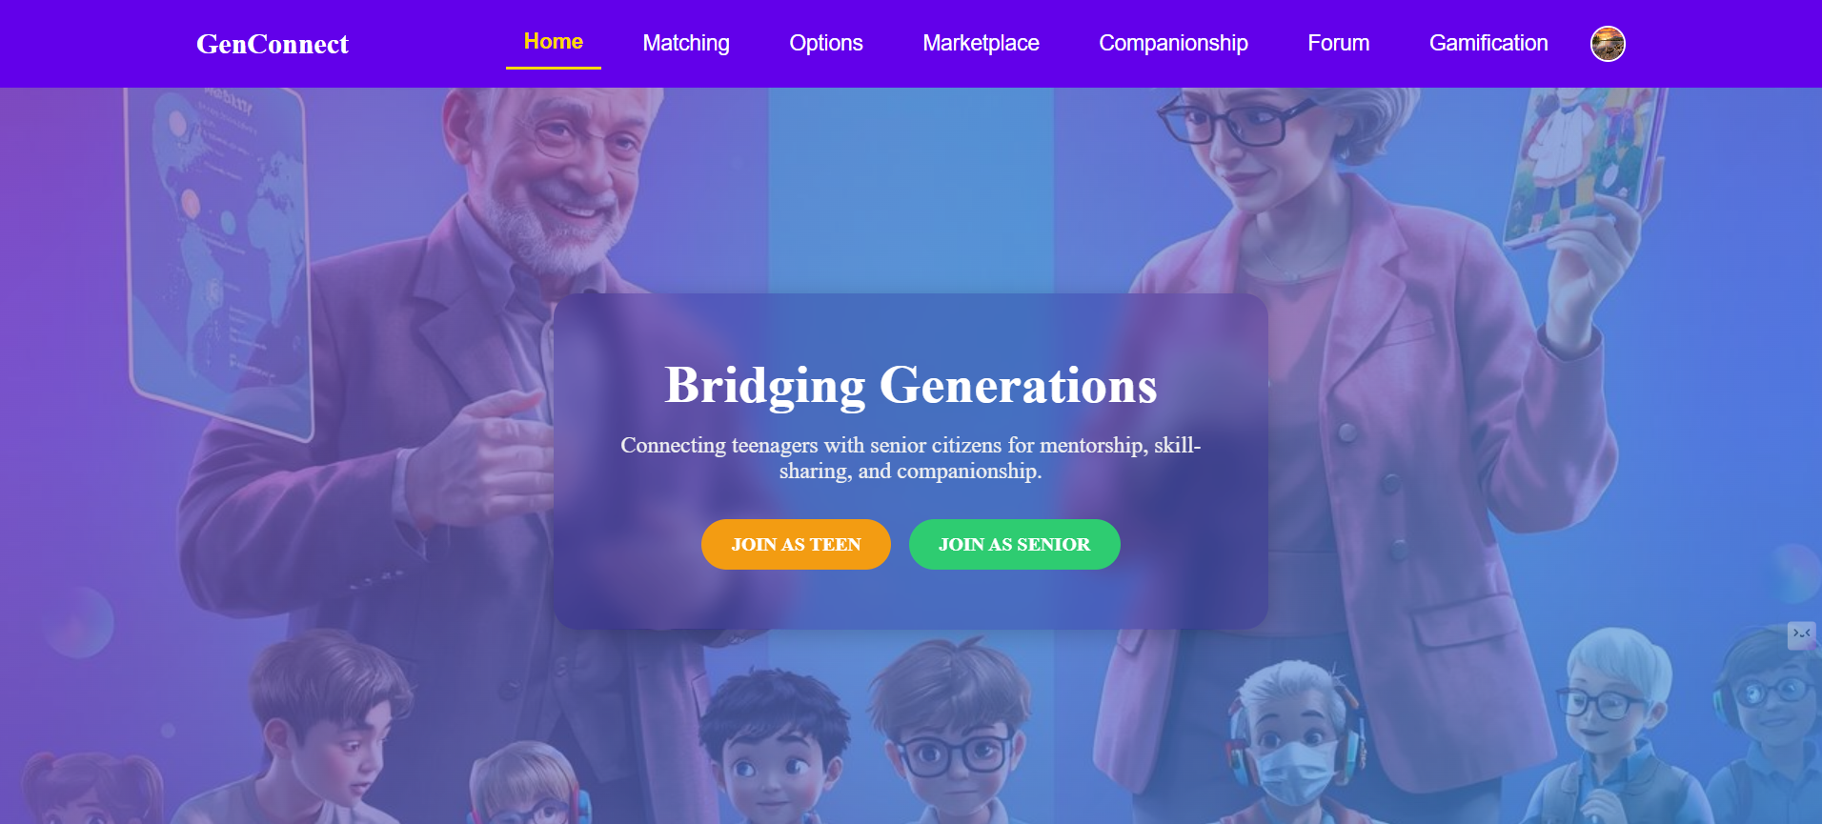
Task: Click the colorful book she holds
Action: (x=1584, y=162)
